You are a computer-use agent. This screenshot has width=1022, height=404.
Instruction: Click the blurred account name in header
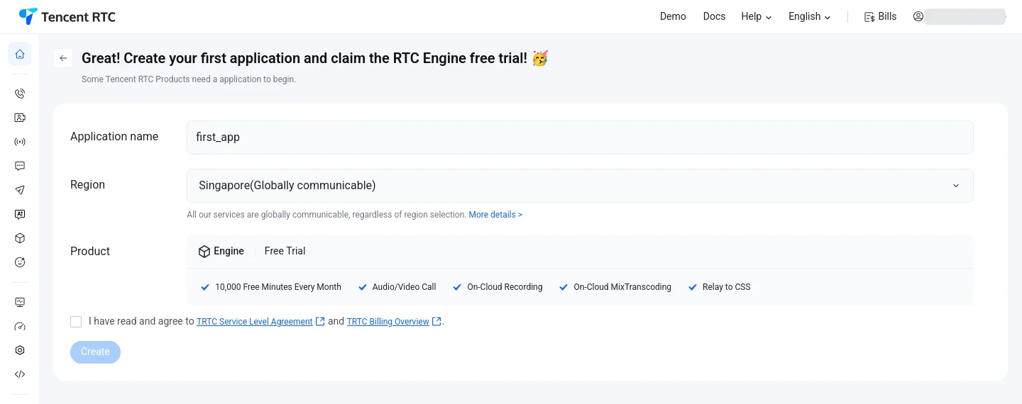(965, 16)
